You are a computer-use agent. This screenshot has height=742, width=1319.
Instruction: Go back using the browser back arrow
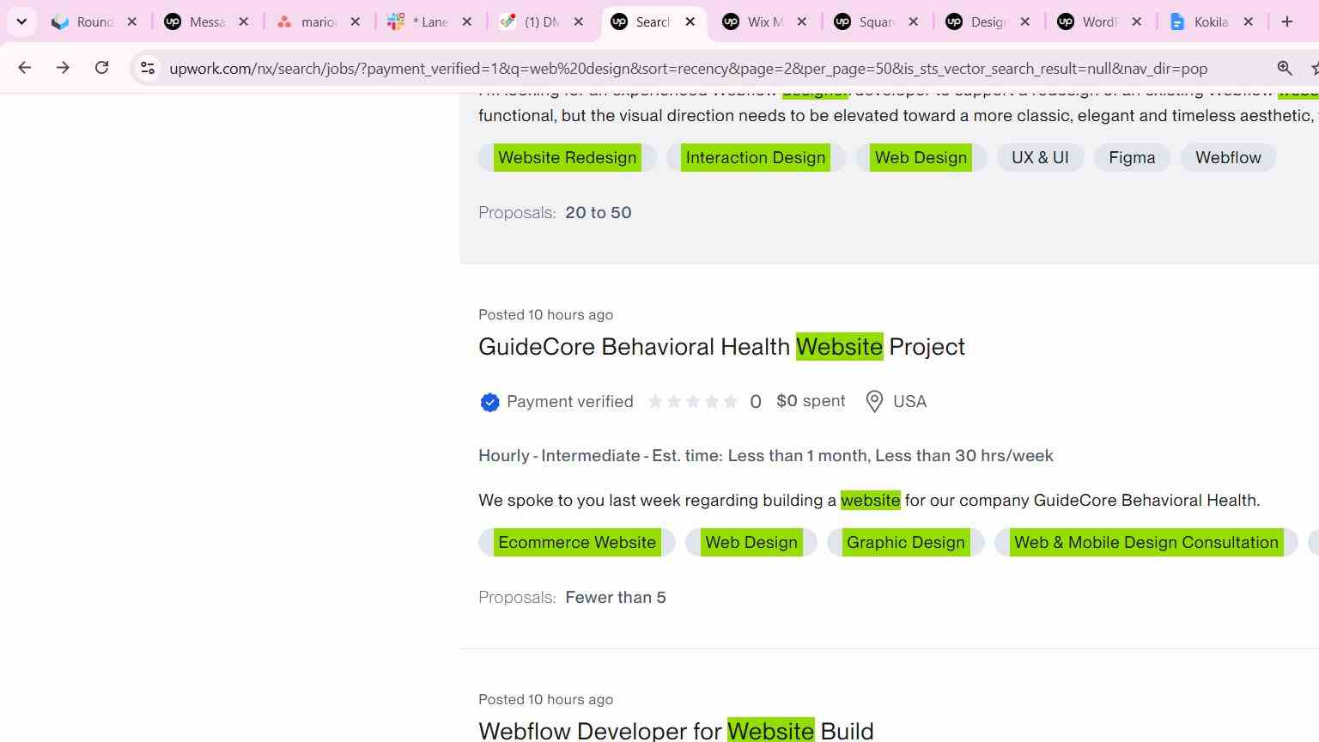point(24,68)
